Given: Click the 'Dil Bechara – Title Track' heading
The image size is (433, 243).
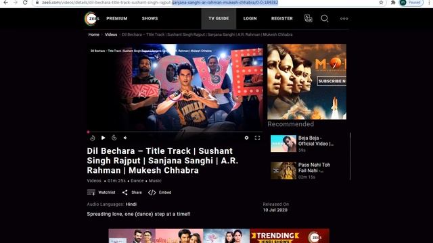Looking at the screenshot, I should [162, 161].
